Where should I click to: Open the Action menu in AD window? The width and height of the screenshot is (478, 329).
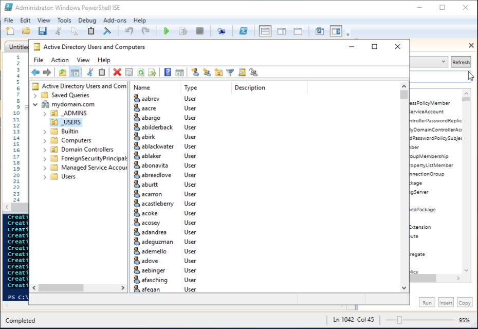click(x=60, y=60)
